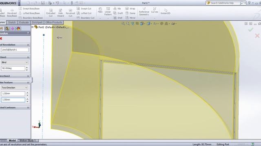
Task: Expand the Direction2 section
Action: [28, 76]
